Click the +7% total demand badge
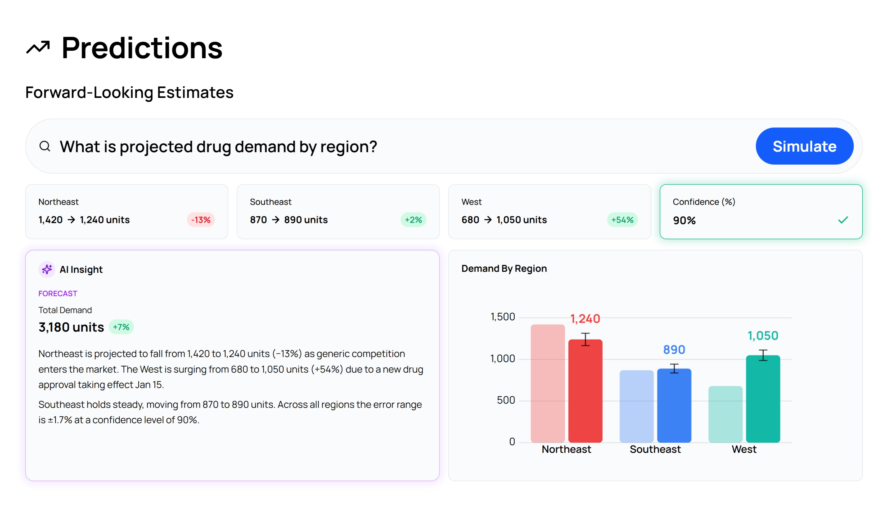888x506 pixels. 121,327
